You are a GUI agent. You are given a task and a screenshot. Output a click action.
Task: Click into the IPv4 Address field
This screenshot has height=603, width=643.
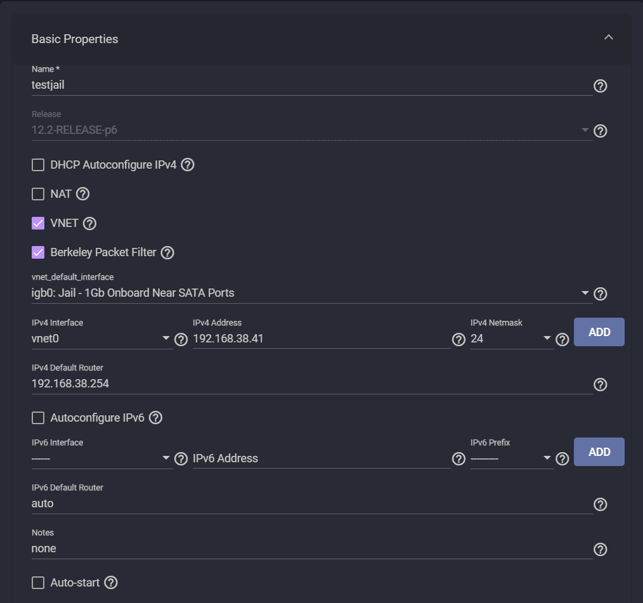click(321, 339)
